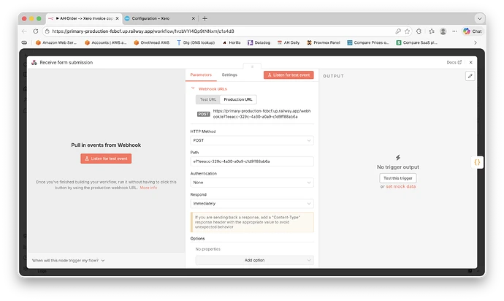
Task: Select the Test URL toggle option
Action: click(x=207, y=99)
